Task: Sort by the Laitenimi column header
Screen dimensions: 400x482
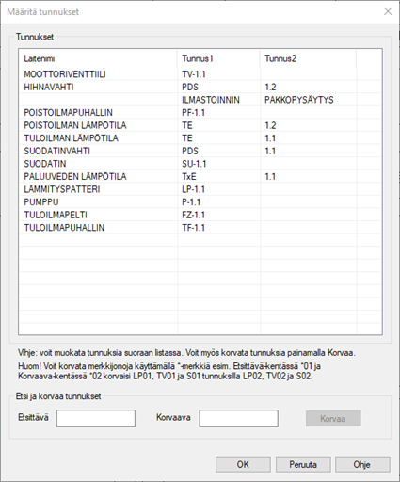Action: pos(98,58)
